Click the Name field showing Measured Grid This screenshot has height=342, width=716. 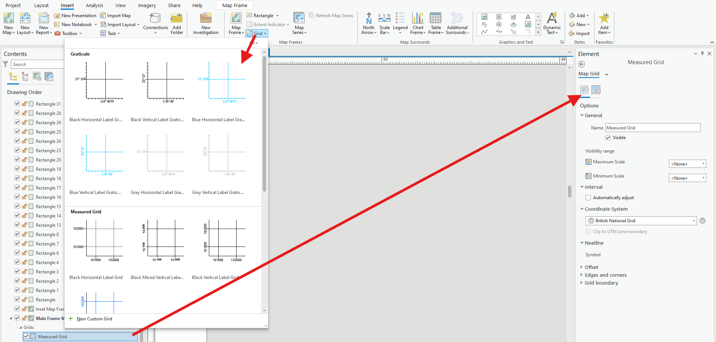652,128
